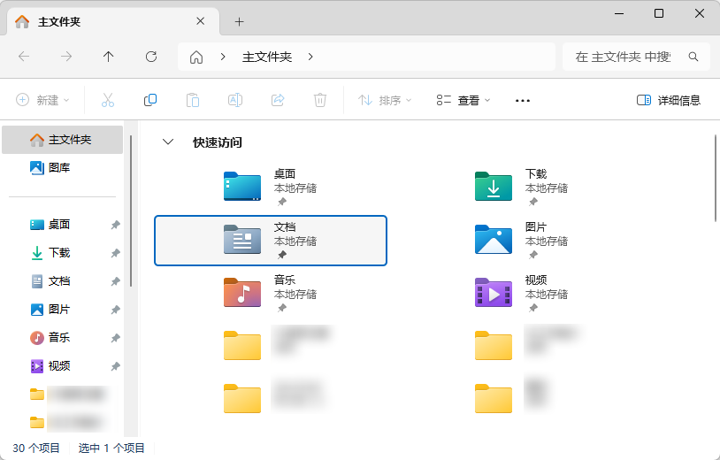The image size is (720, 460).
Task: Click pin icon beside 下载 in sidebar
Action: pos(115,253)
